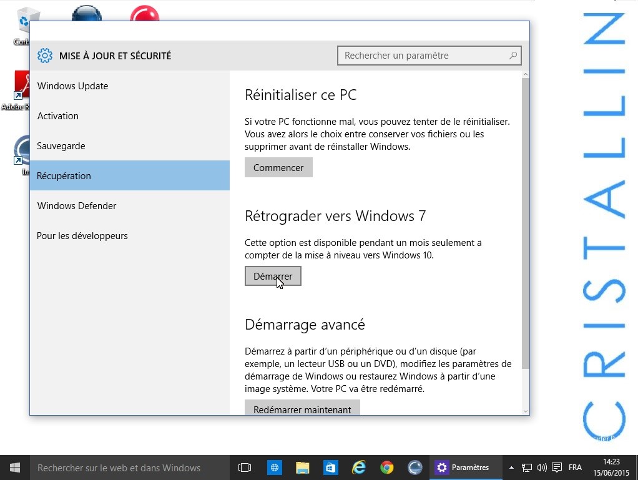The width and height of the screenshot is (638, 480).
Task: Click the magnifier icon in the settings search box
Action: [513, 56]
